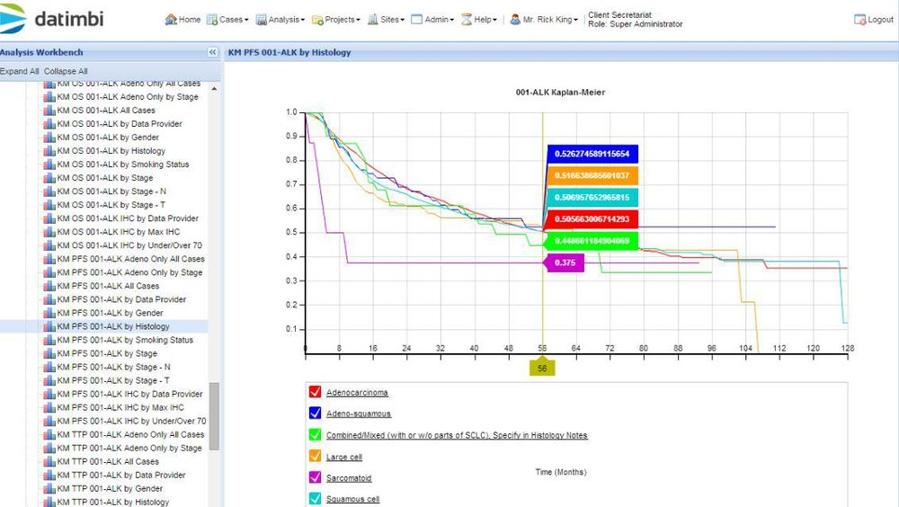899x507 pixels.
Task: Click chart icon beside KM TTP 001-ALK All Cases
Action: [x=49, y=462]
